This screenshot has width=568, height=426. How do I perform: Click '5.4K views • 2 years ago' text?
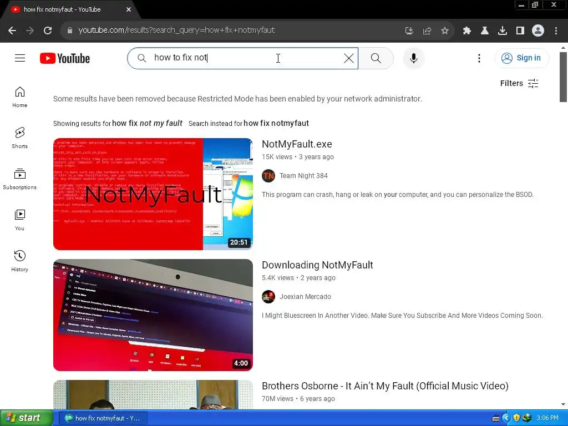298,278
